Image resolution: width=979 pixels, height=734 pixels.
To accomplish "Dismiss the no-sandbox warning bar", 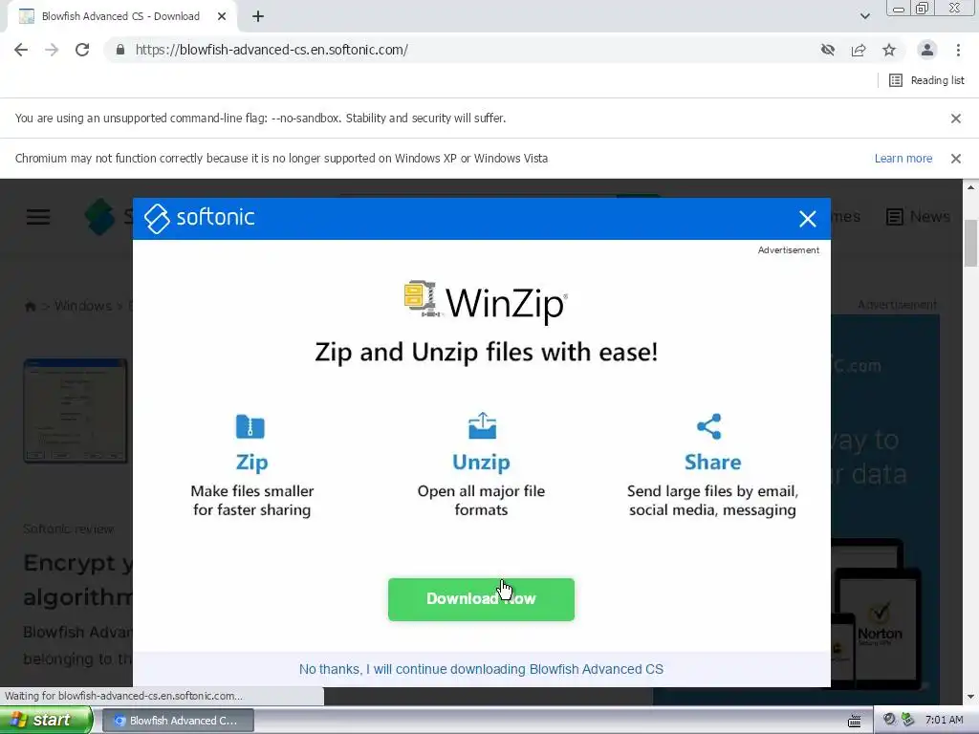I will pyautogui.click(x=955, y=118).
